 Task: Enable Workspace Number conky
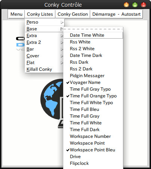coord(93,136)
